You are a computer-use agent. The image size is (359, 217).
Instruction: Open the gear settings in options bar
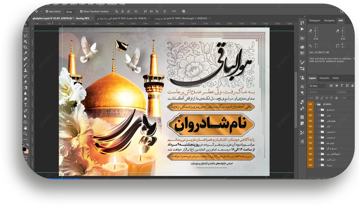coord(184,11)
